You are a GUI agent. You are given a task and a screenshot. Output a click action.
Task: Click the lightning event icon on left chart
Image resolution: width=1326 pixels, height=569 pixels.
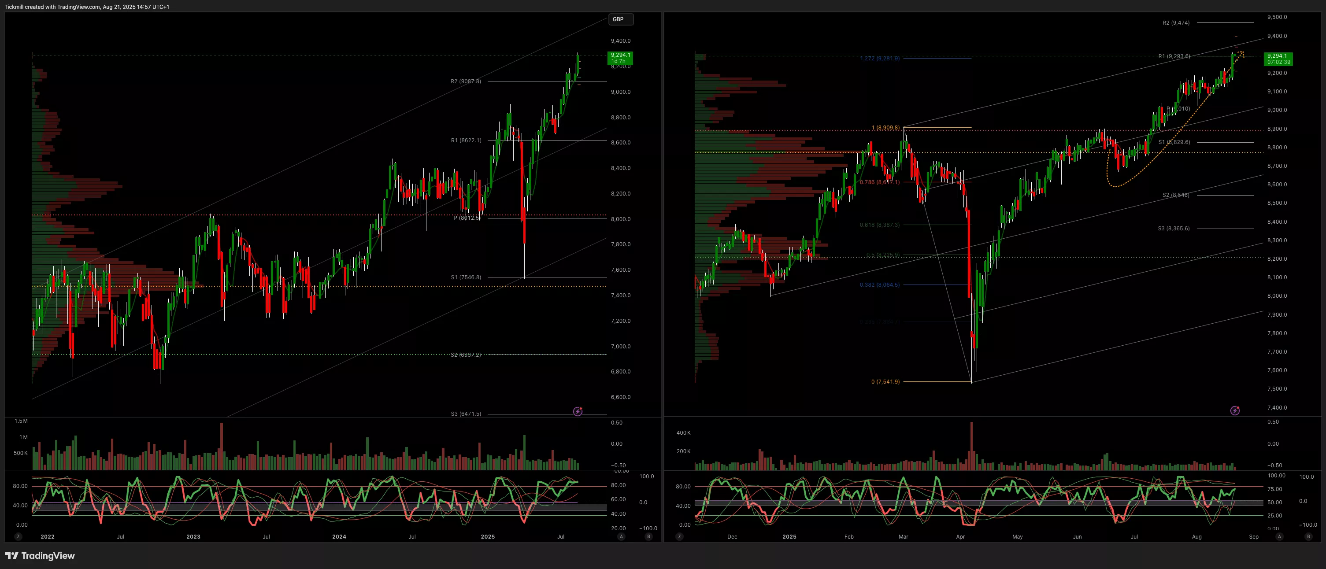(578, 412)
